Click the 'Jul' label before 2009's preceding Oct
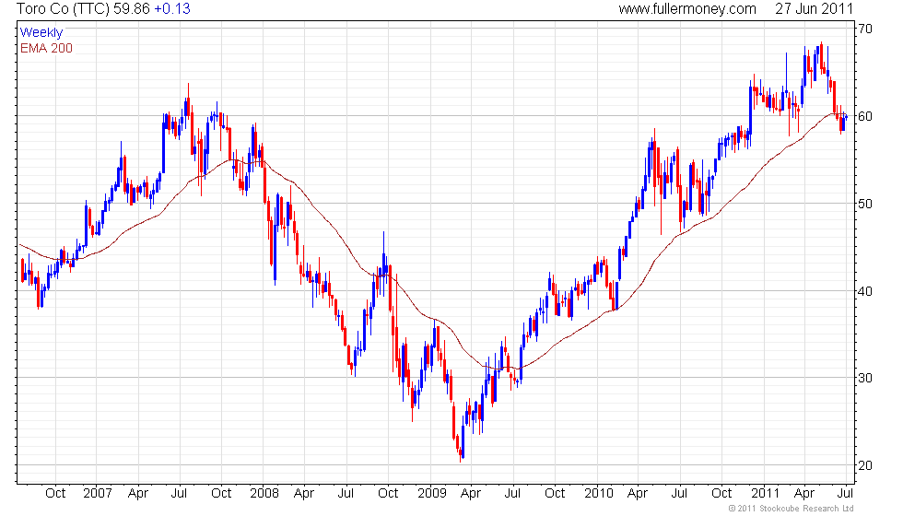The image size is (903, 516). click(345, 493)
